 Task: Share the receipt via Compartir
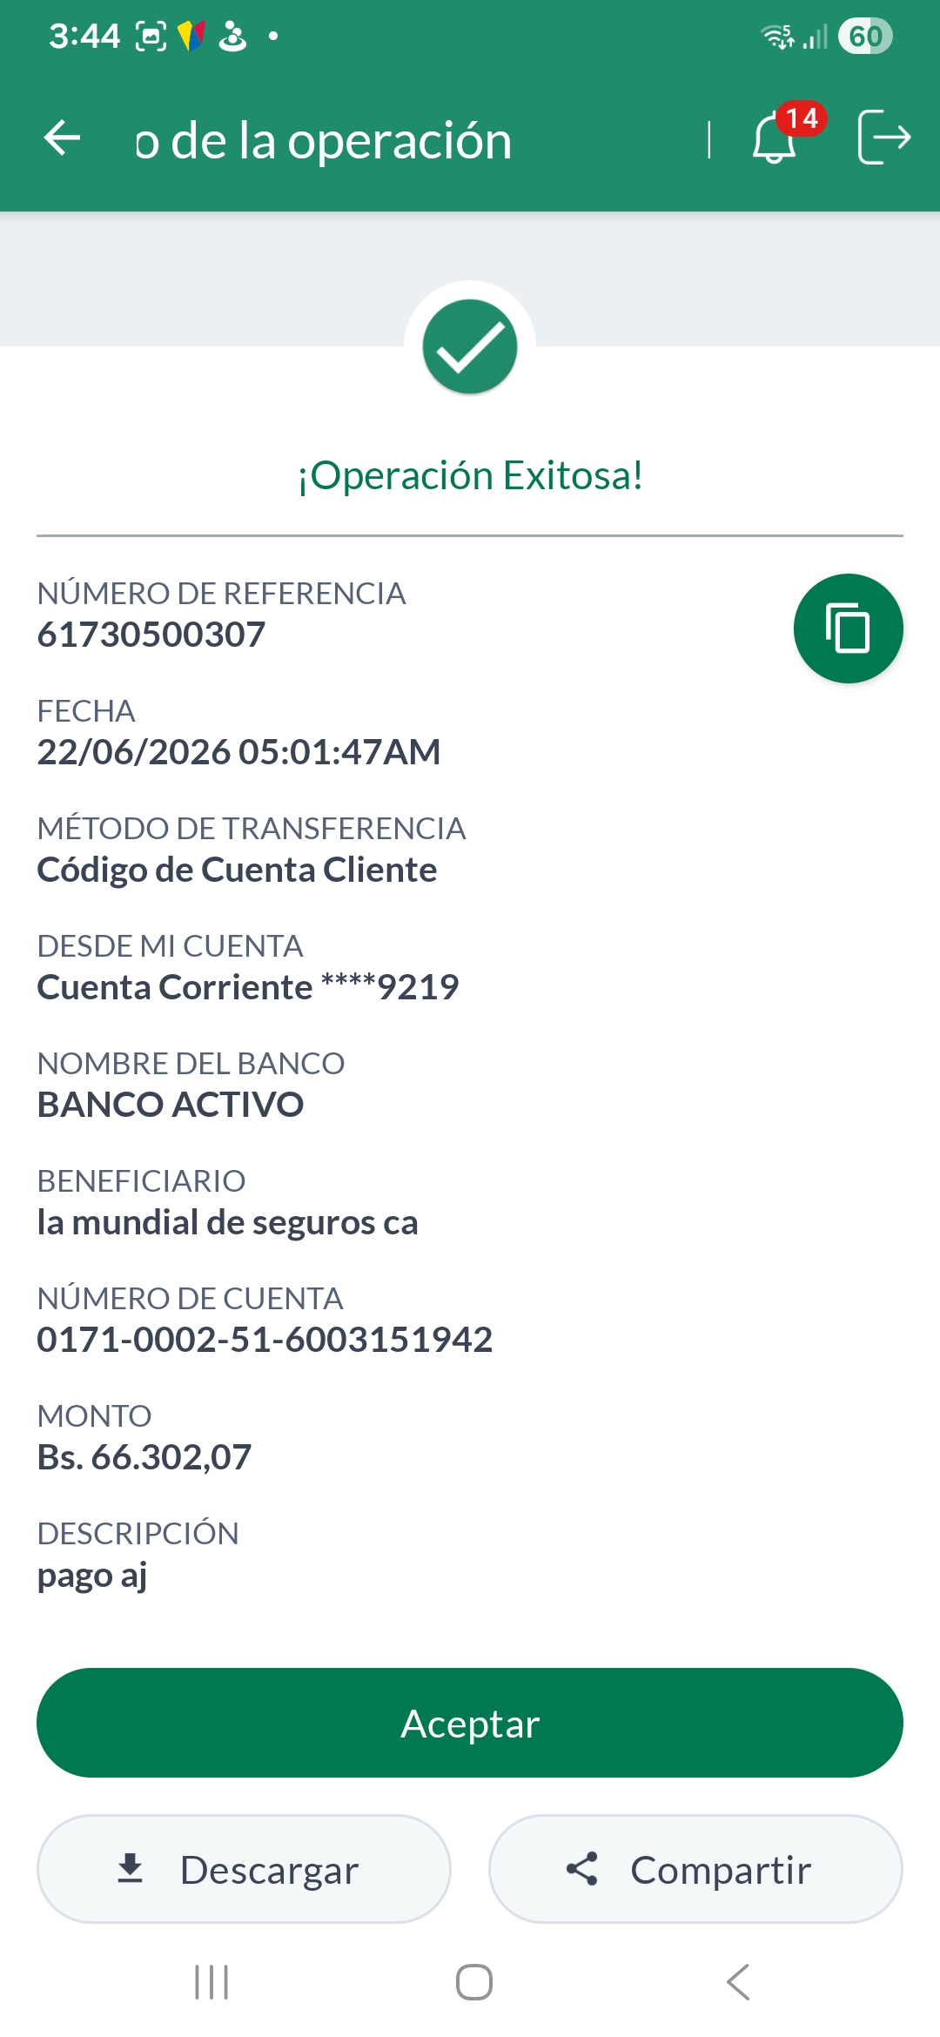(695, 1869)
